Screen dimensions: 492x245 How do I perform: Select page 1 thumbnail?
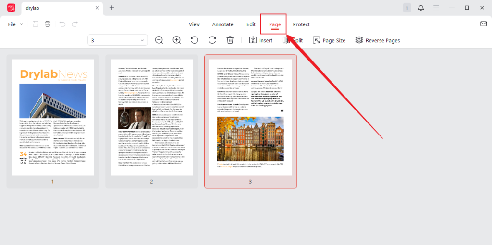click(53, 118)
